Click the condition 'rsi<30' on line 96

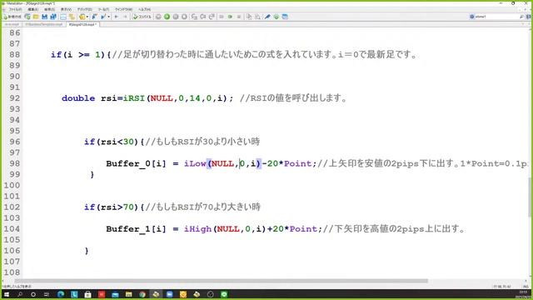(x=117, y=142)
